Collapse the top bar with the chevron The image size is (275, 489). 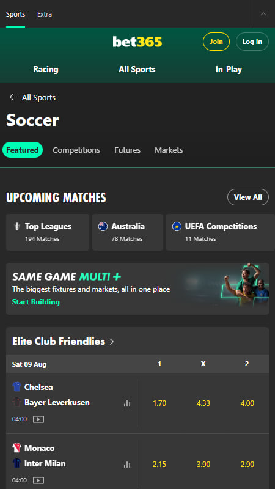coord(263,14)
